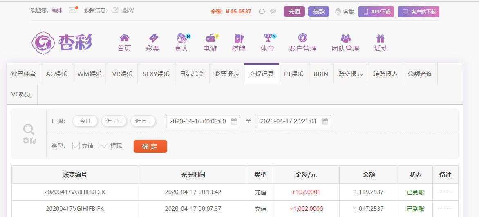Screen dimensions: 479x217
Task: Open calendar picker for start date
Action: point(234,121)
